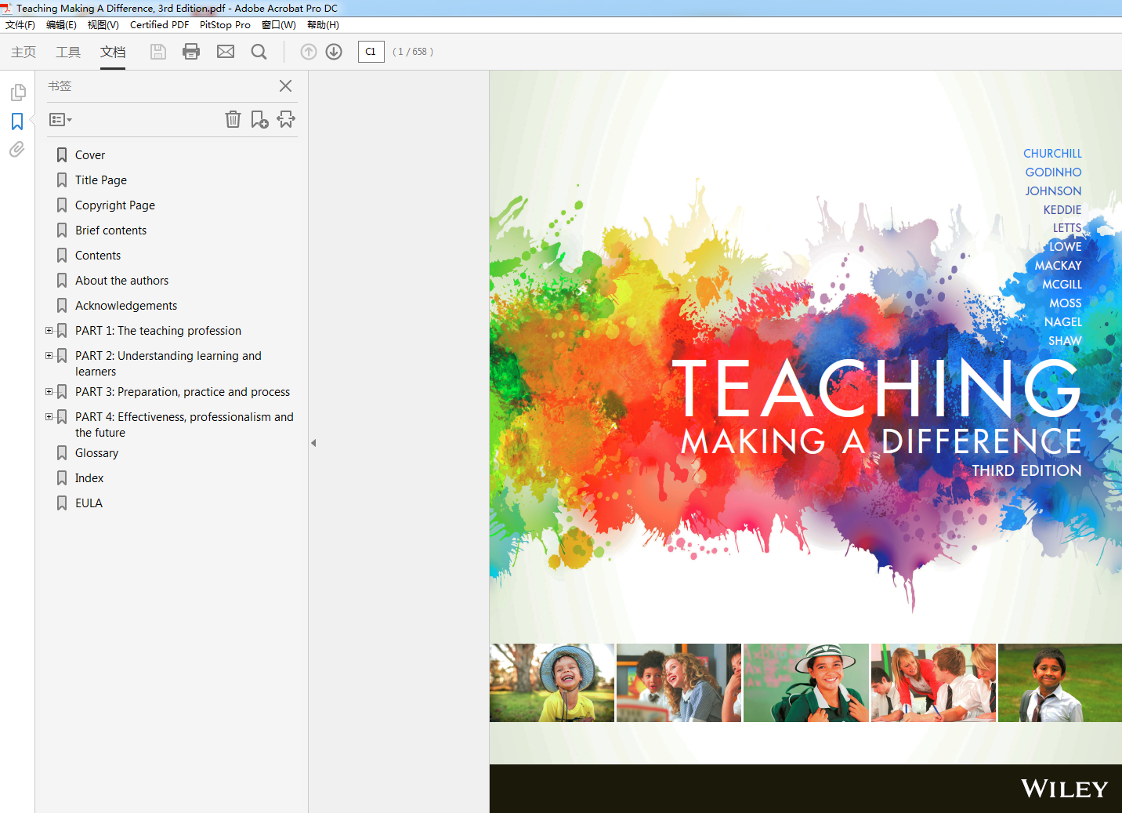
Task: Open the bookmark options dropdown
Action: 60,119
